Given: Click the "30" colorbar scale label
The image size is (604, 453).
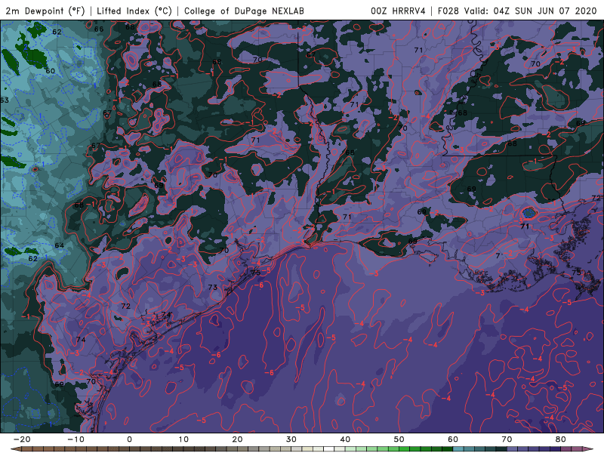Looking at the screenshot, I should coord(291,439).
